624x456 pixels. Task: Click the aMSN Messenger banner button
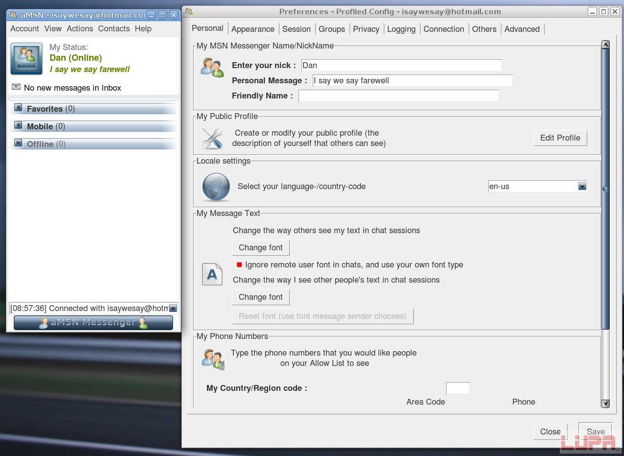click(x=93, y=323)
